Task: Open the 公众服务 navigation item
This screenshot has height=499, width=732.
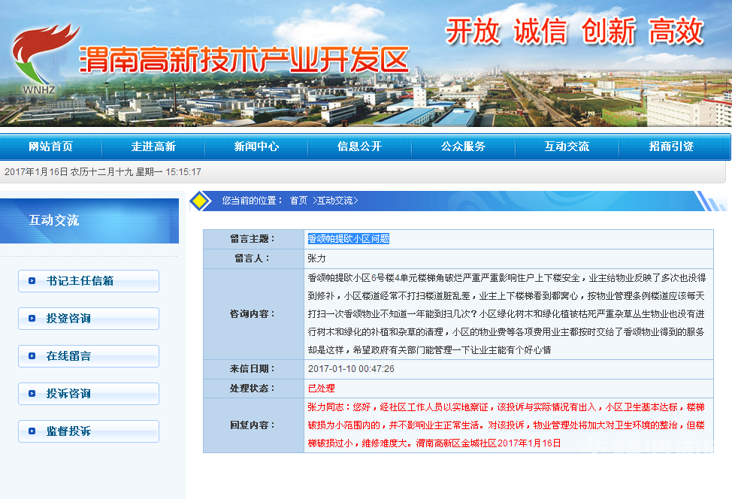Action: pyautogui.click(x=464, y=147)
